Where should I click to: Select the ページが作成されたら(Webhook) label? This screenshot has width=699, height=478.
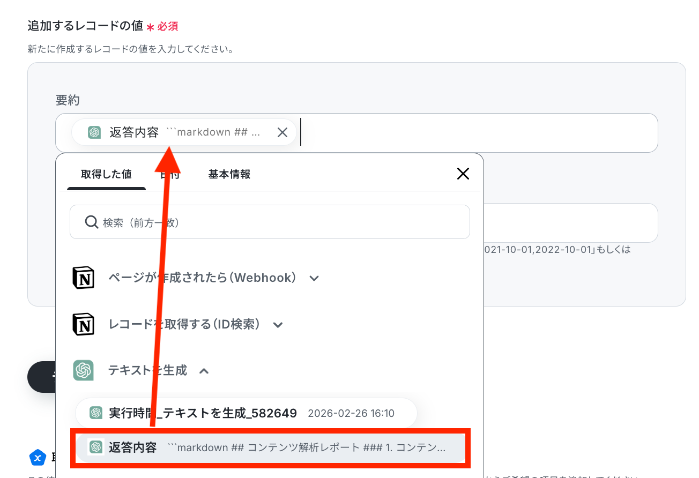pyautogui.click(x=203, y=278)
